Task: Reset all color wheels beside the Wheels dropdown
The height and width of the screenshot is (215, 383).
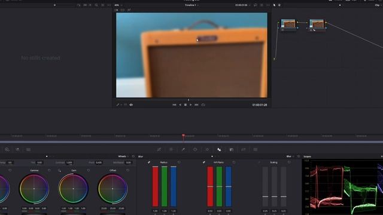Action: click(x=133, y=156)
